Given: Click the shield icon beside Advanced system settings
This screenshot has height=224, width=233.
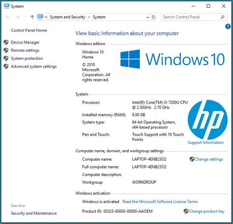Looking at the screenshot, I should (6, 66).
